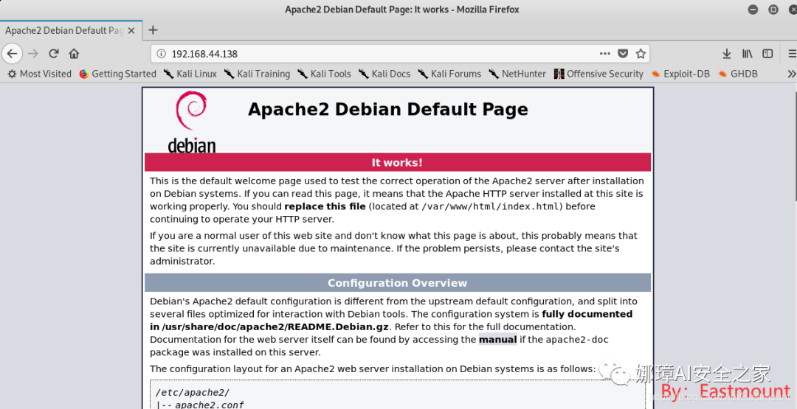The height and width of the screenshot is (409, 797).
Task: Click the 'It works!' banner
Action: pyautogui.click(x=398, y=162)
